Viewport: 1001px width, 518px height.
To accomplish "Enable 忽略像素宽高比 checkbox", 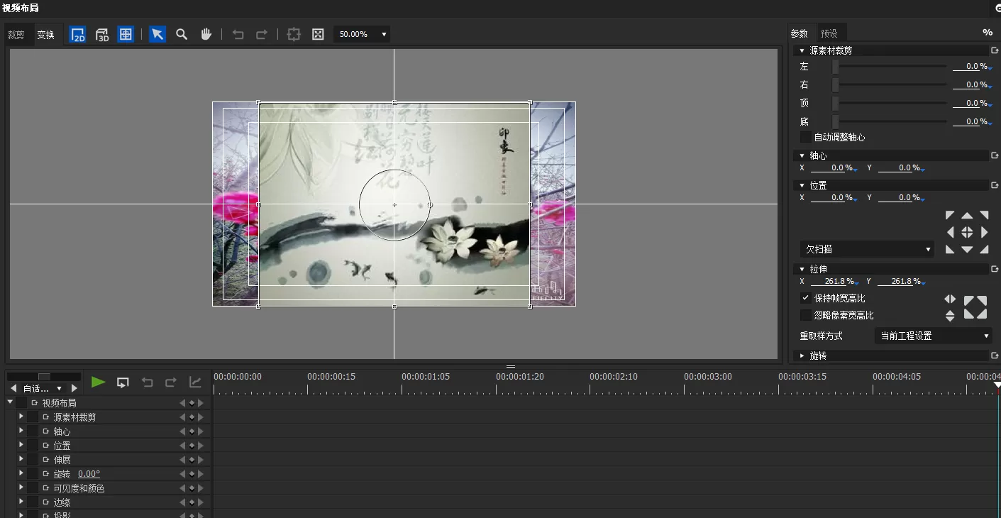I will 805,315.
